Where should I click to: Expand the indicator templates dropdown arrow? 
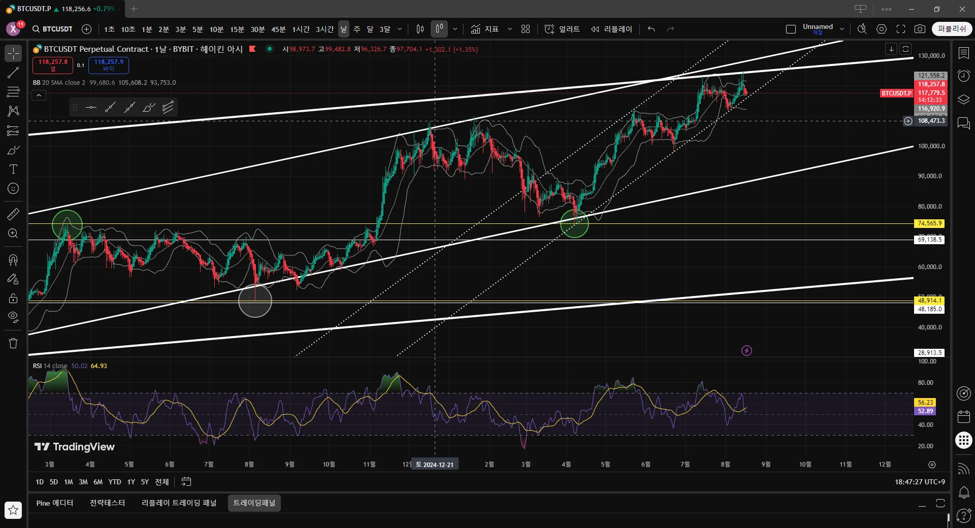point(510,29)
